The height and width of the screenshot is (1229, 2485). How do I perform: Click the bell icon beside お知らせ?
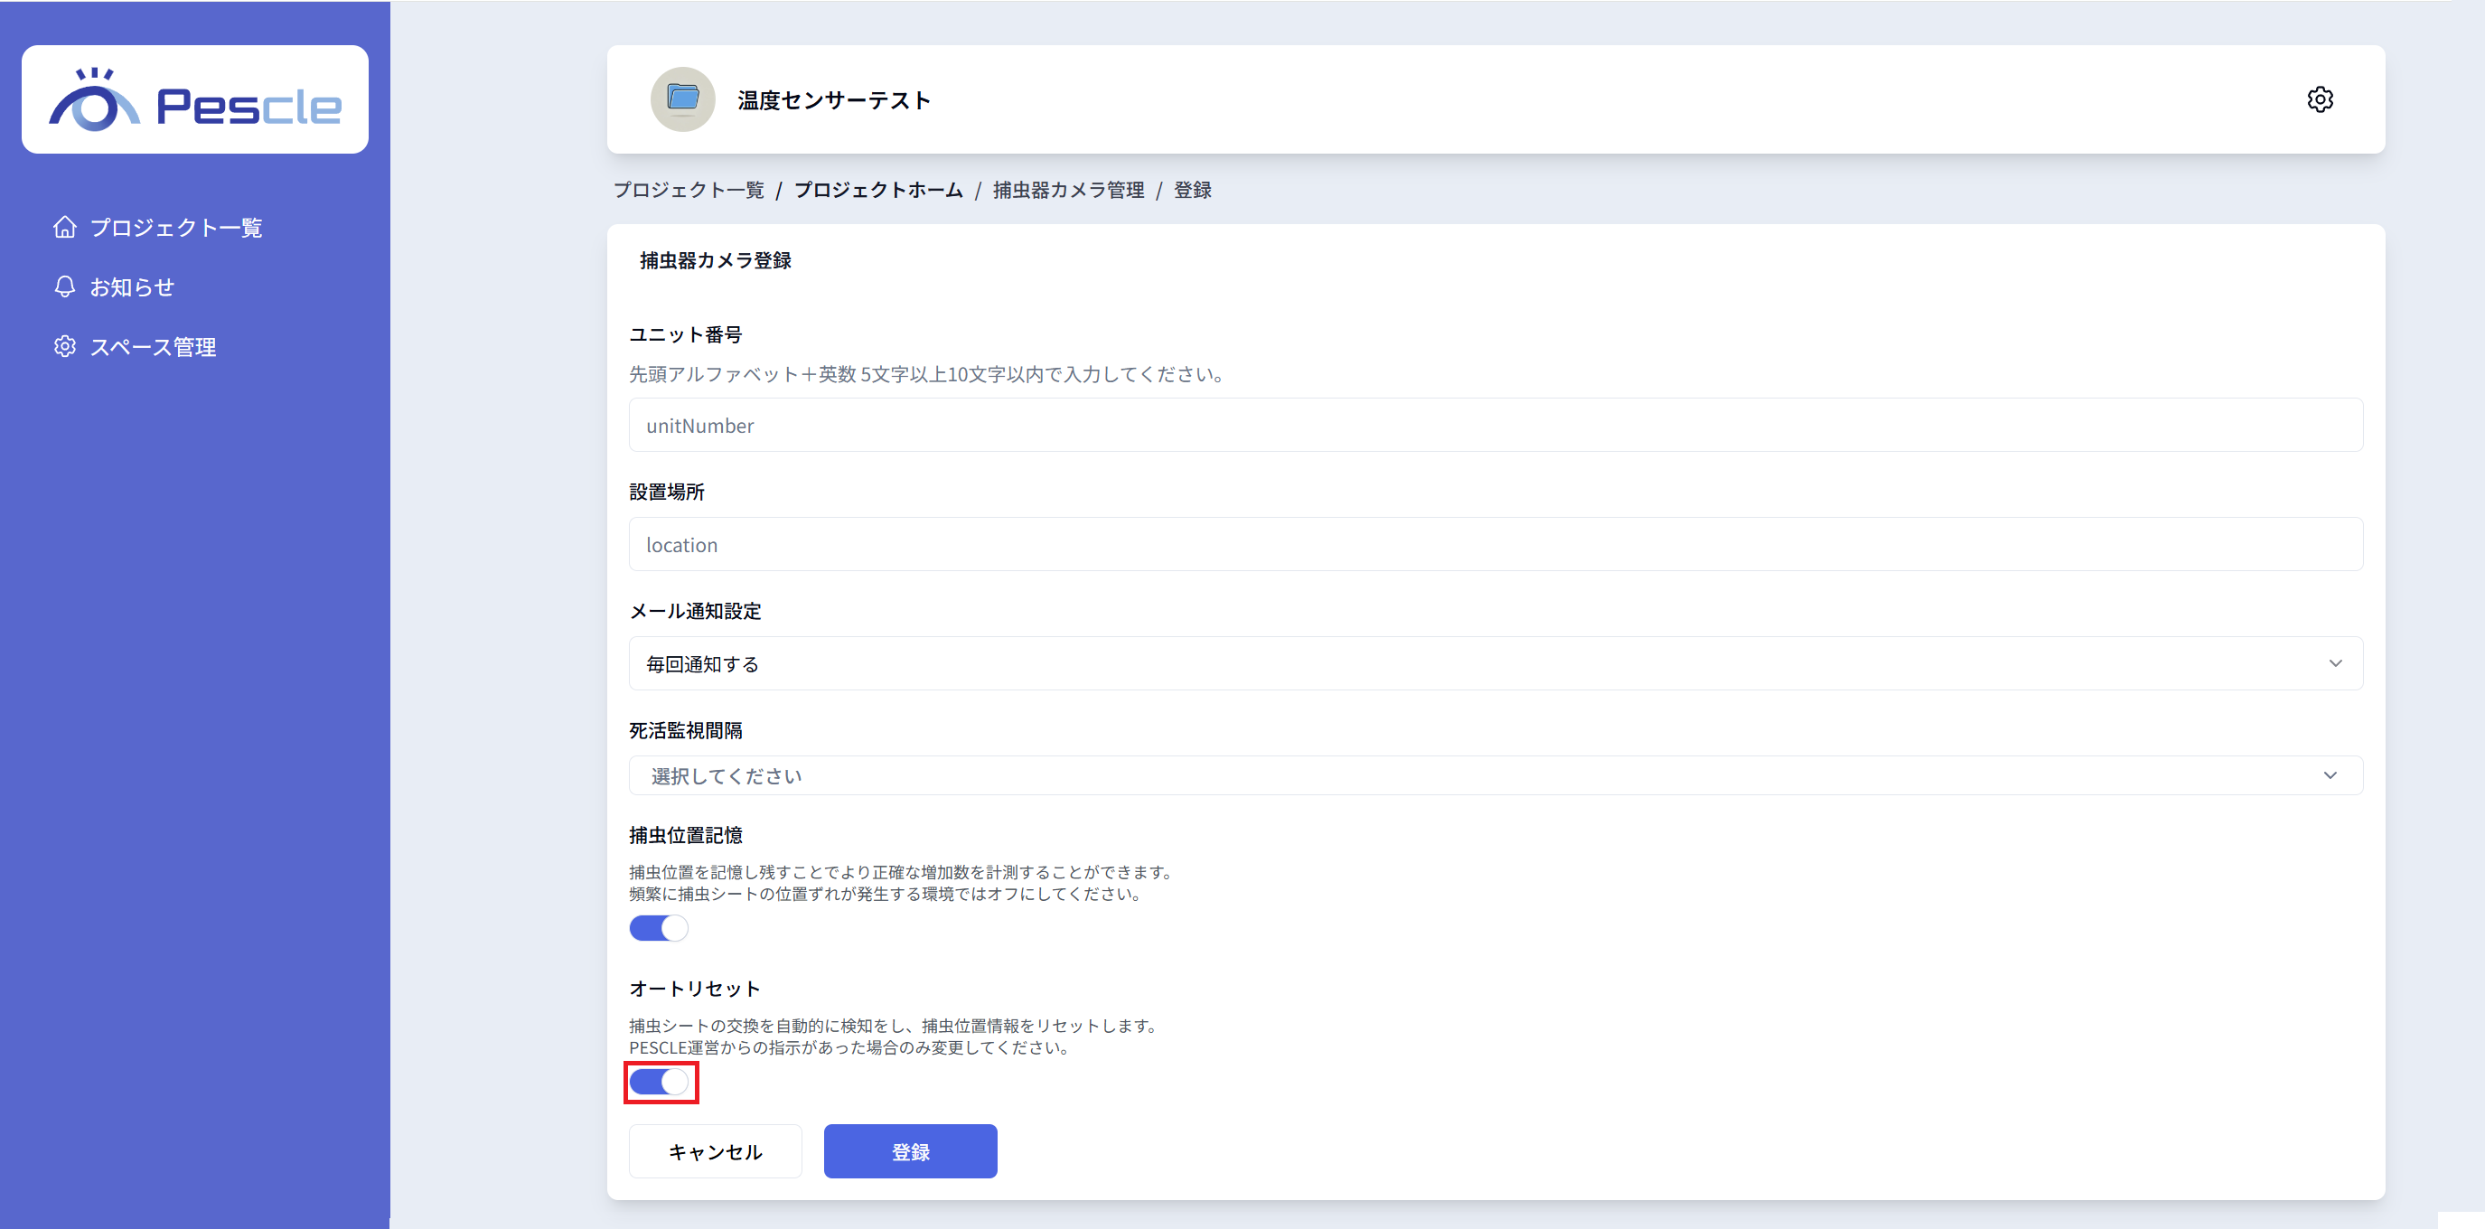click(x=65, y=286)
